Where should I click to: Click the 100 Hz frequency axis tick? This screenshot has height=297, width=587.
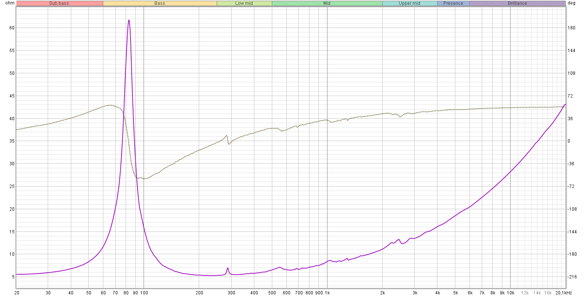click(144, 293)
